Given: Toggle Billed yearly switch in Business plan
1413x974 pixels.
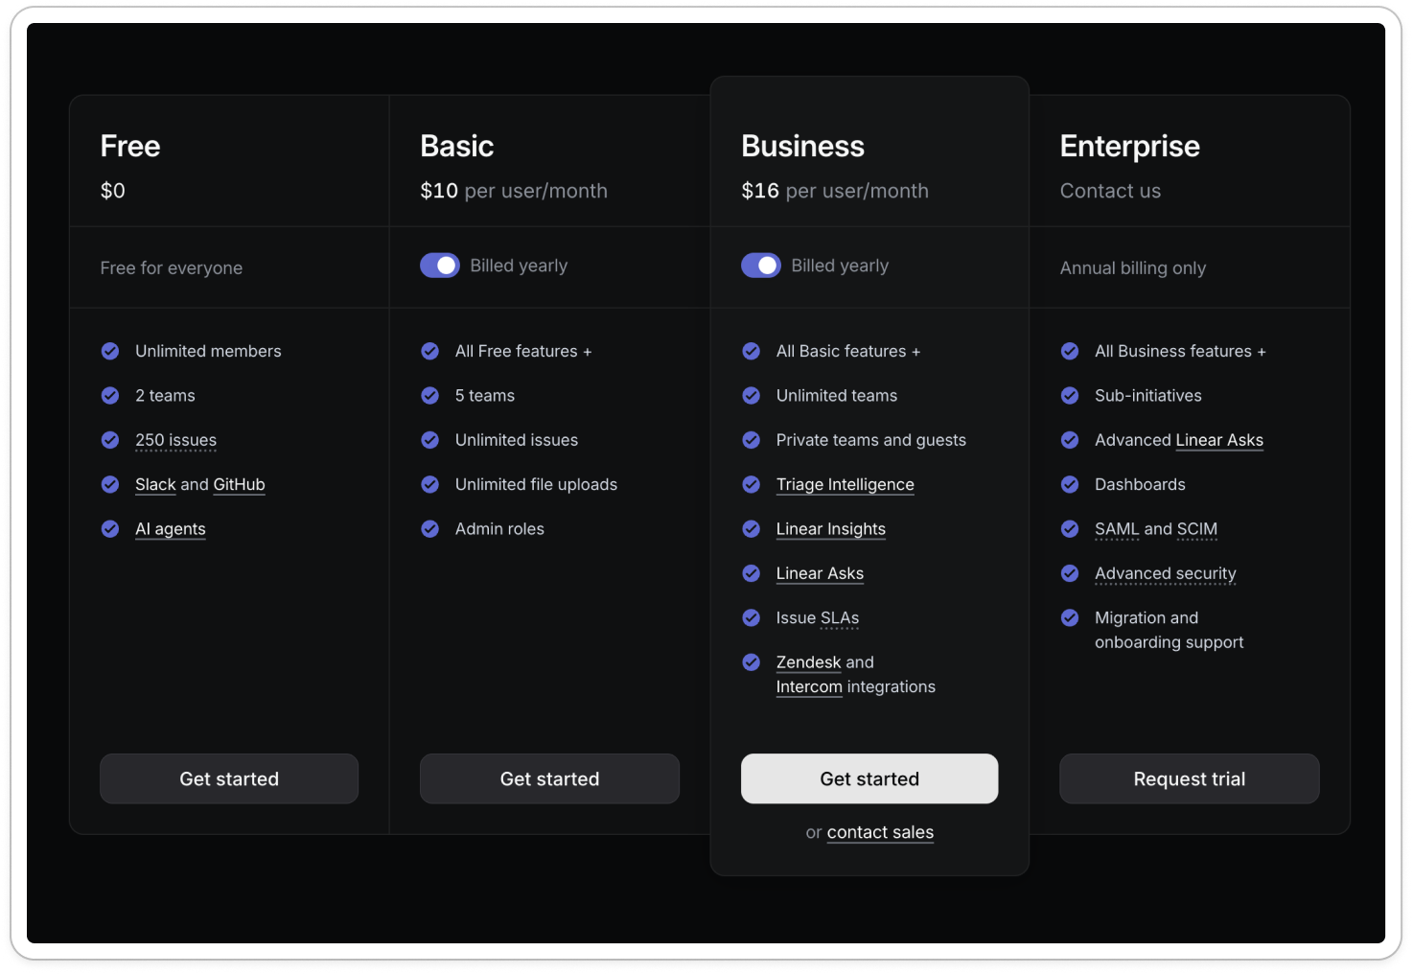Looking at the screenshot, I should 761,266.
